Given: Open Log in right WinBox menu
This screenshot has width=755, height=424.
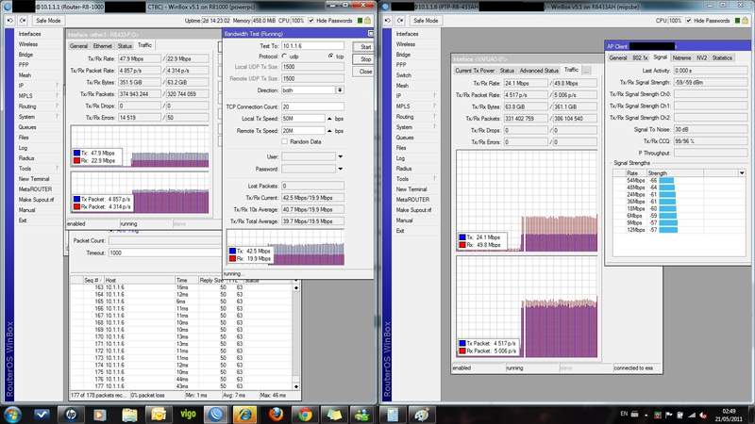Looking at the screenshot, I should [400, 158].
